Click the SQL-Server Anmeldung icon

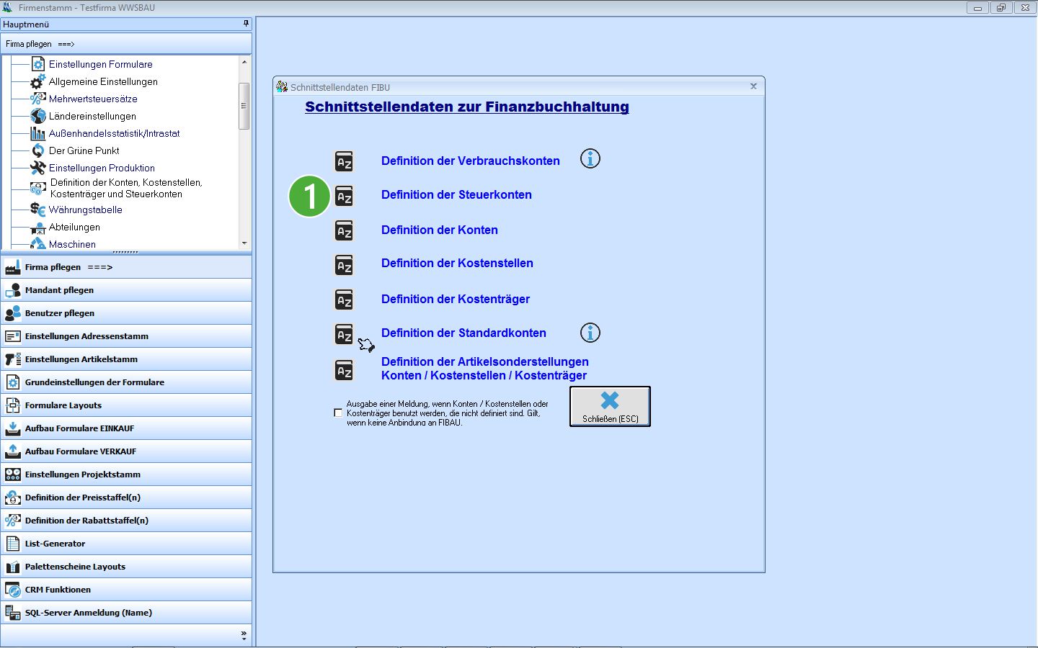click(x=13, y=613)
